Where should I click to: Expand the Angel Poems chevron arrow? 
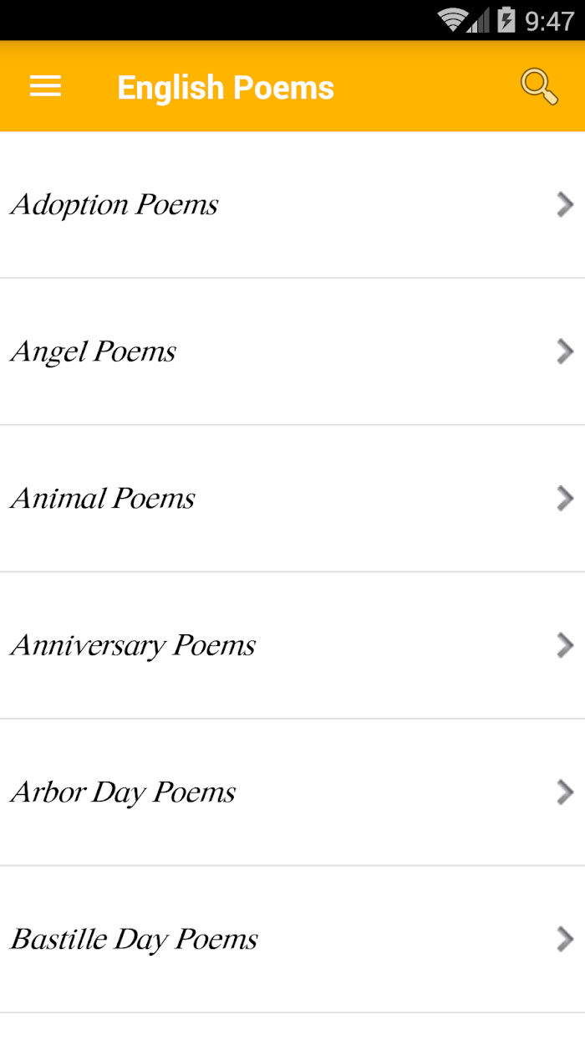566,351
